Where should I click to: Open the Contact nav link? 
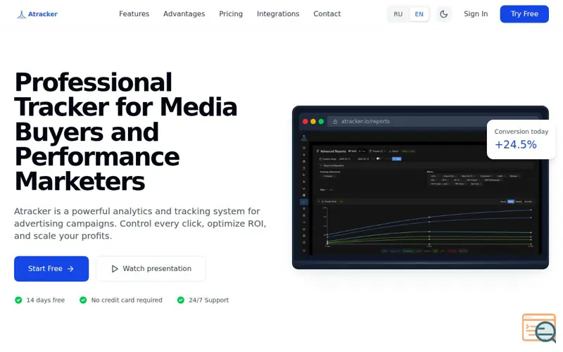tap(327, 13)
